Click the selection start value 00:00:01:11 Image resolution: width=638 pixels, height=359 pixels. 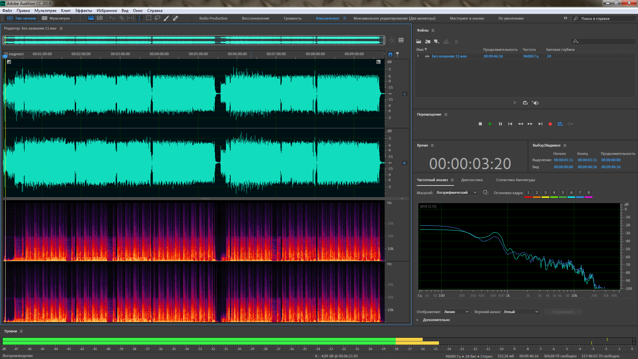tap(563, 160)
